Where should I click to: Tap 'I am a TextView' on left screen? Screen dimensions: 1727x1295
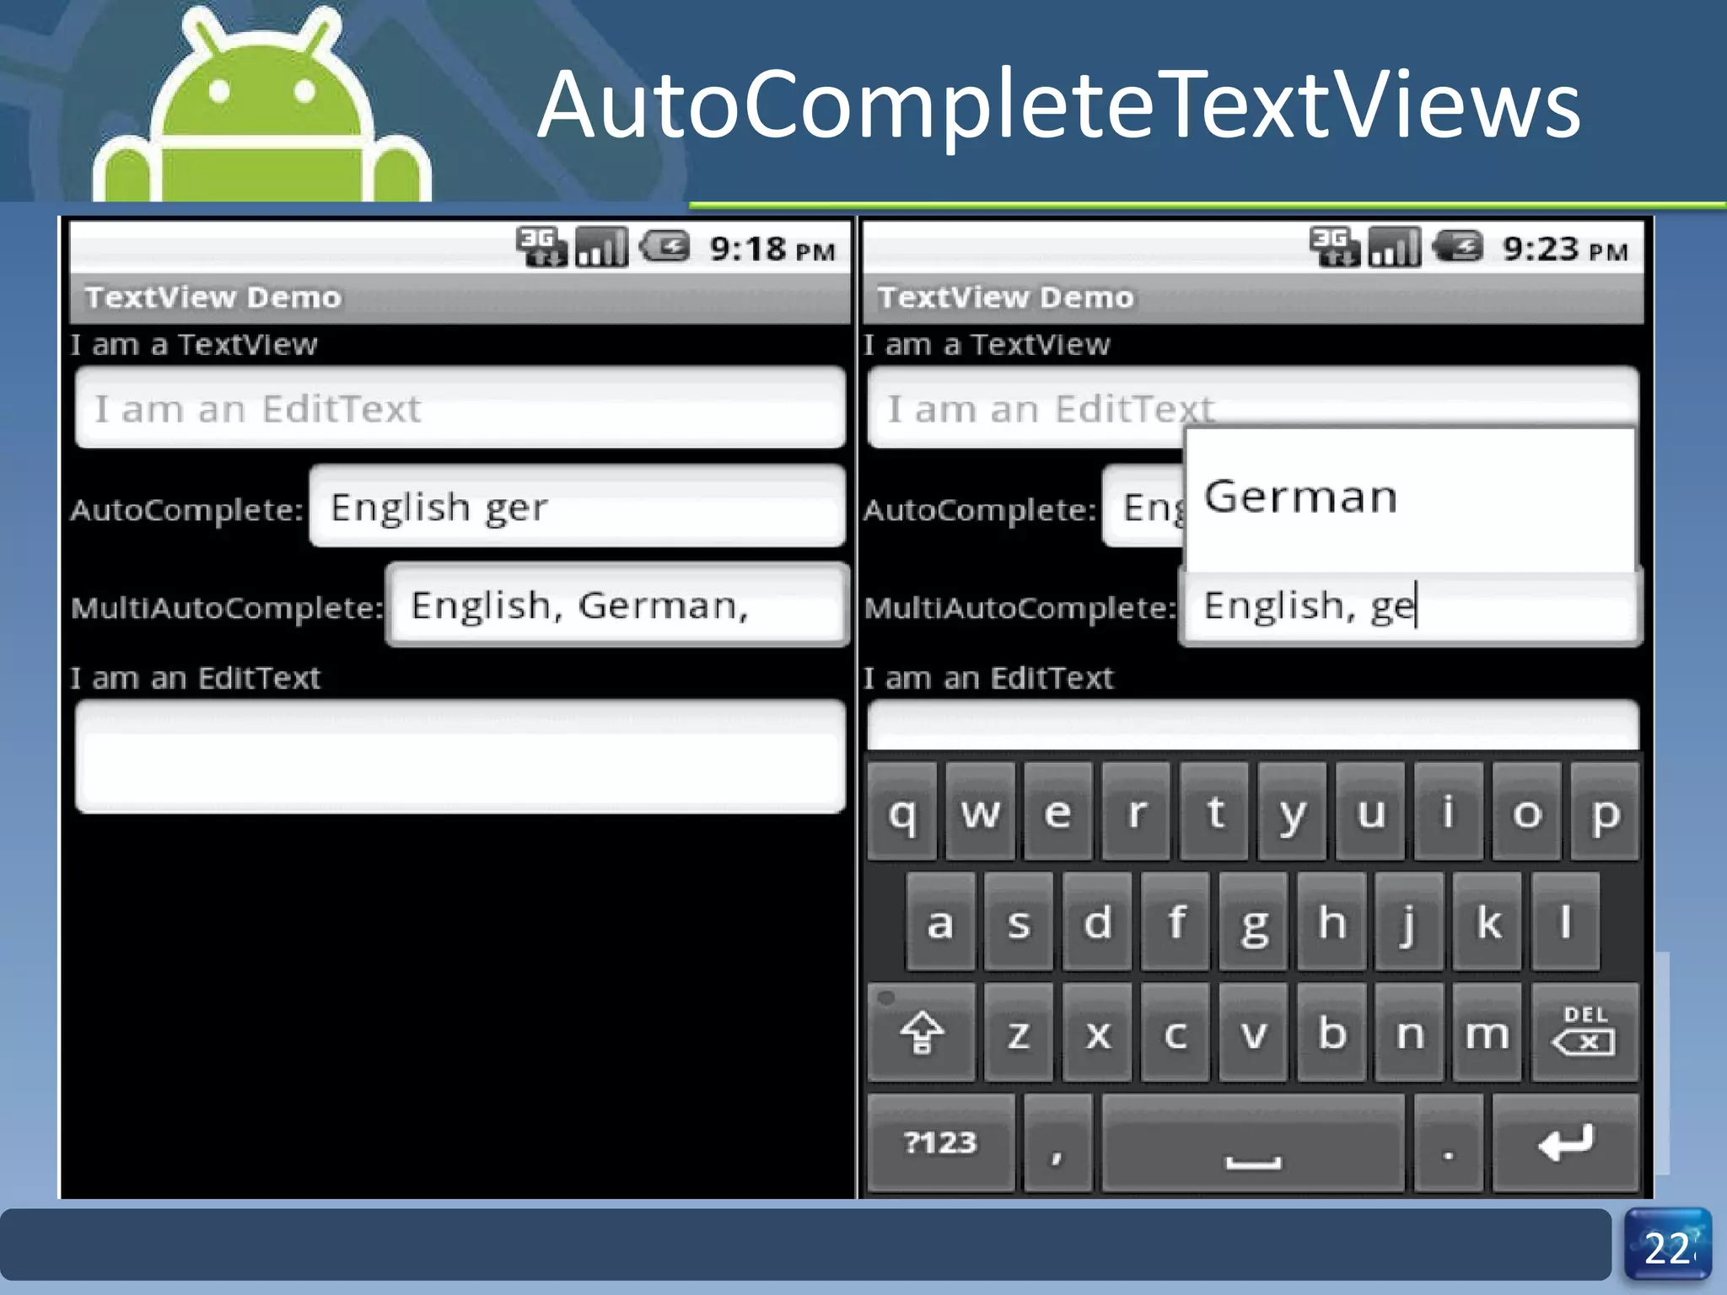tap(194, 345)
